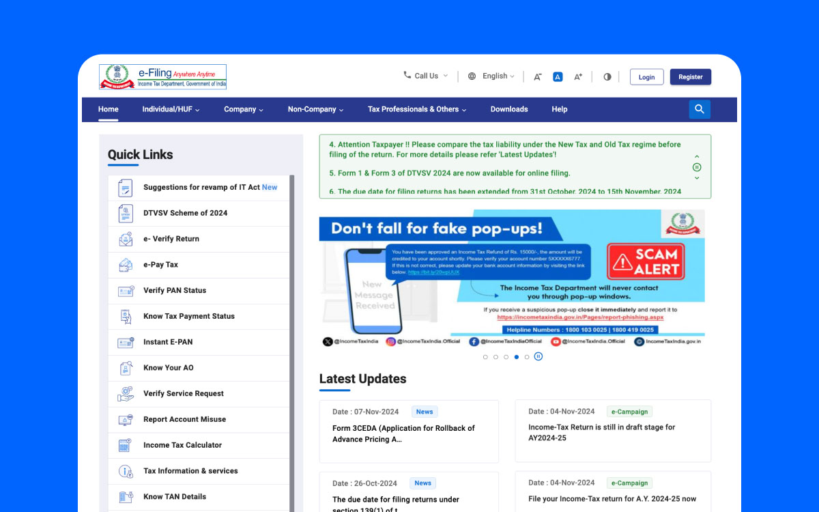Decrease font size with A- icon

(x=538, y=77)
